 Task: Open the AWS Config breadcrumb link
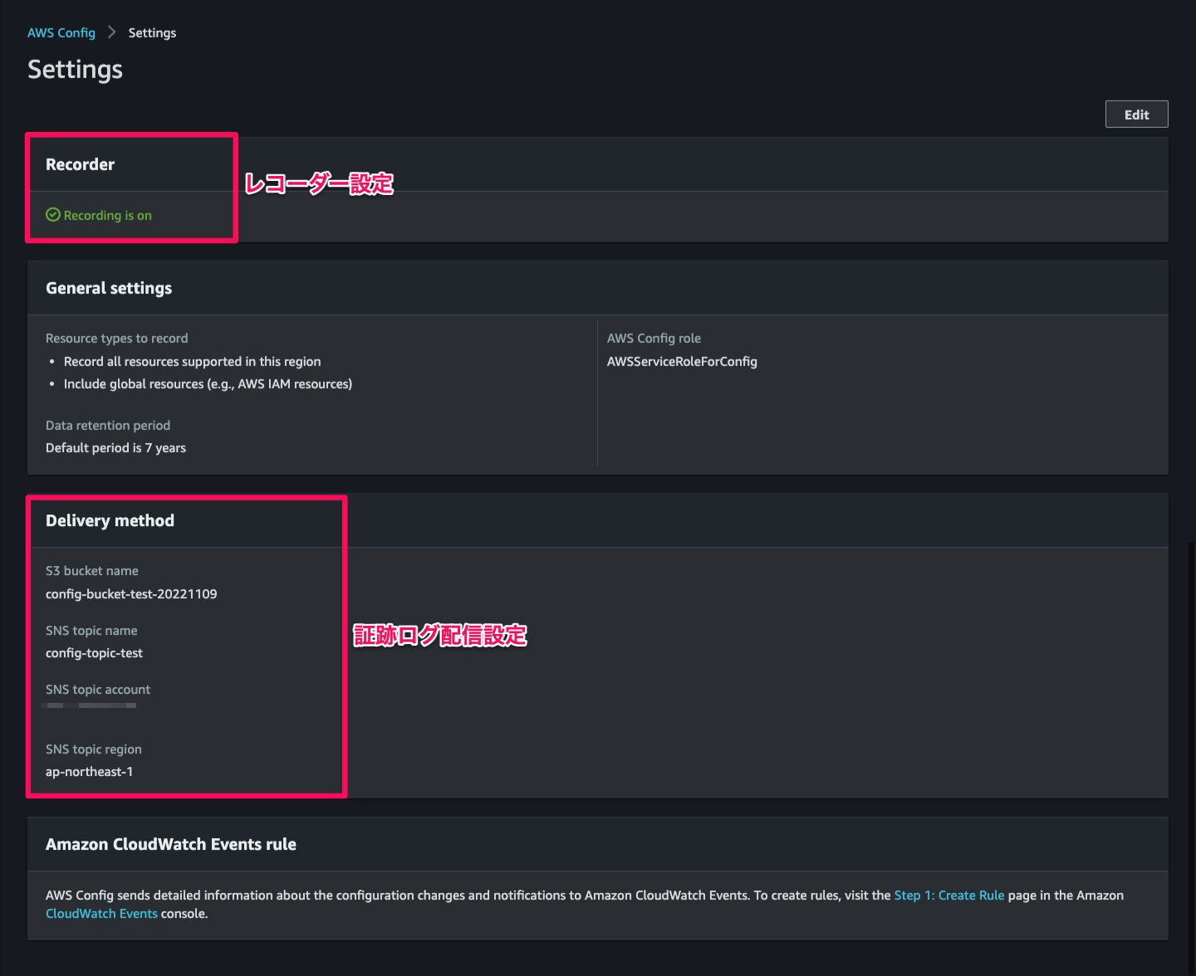pyautogui.click(x=61, y=32)
